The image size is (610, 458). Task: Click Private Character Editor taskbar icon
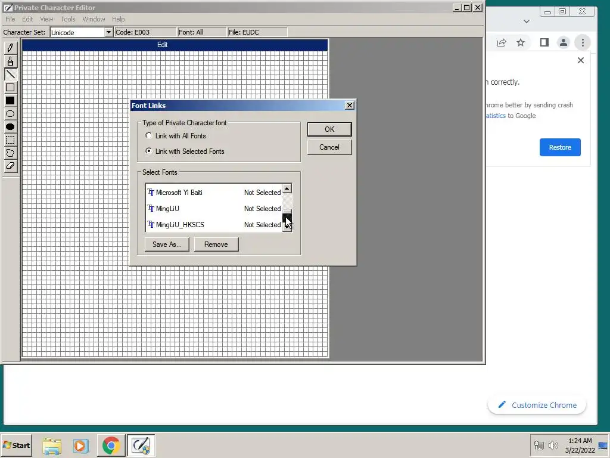tap(141, 445)
